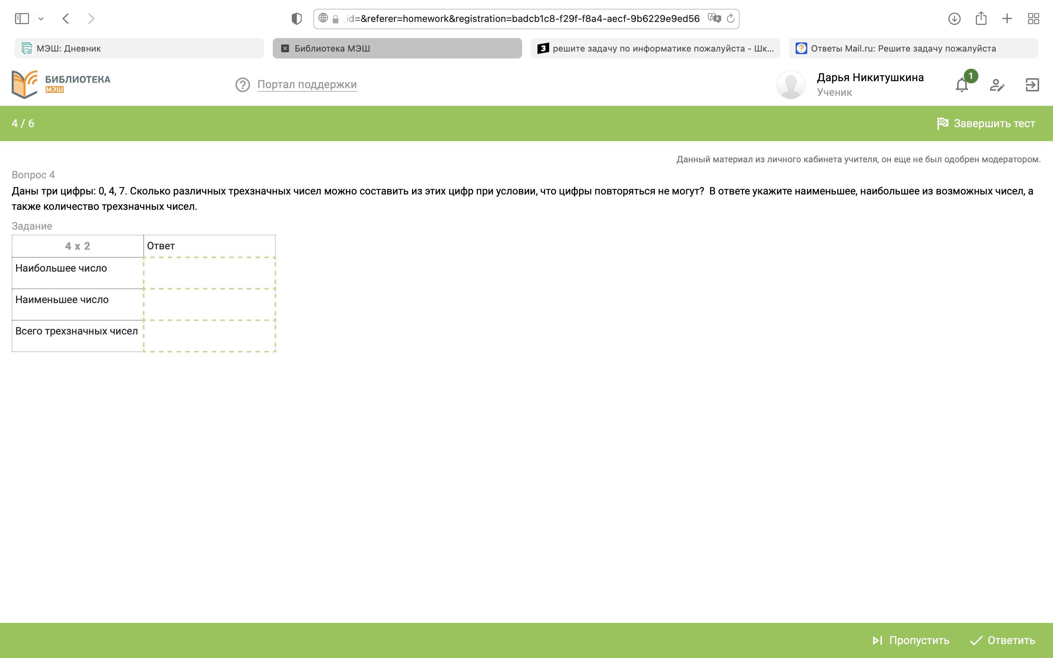
Task: Toggle the Safari sidebar icon
Action: pos(22,19)
